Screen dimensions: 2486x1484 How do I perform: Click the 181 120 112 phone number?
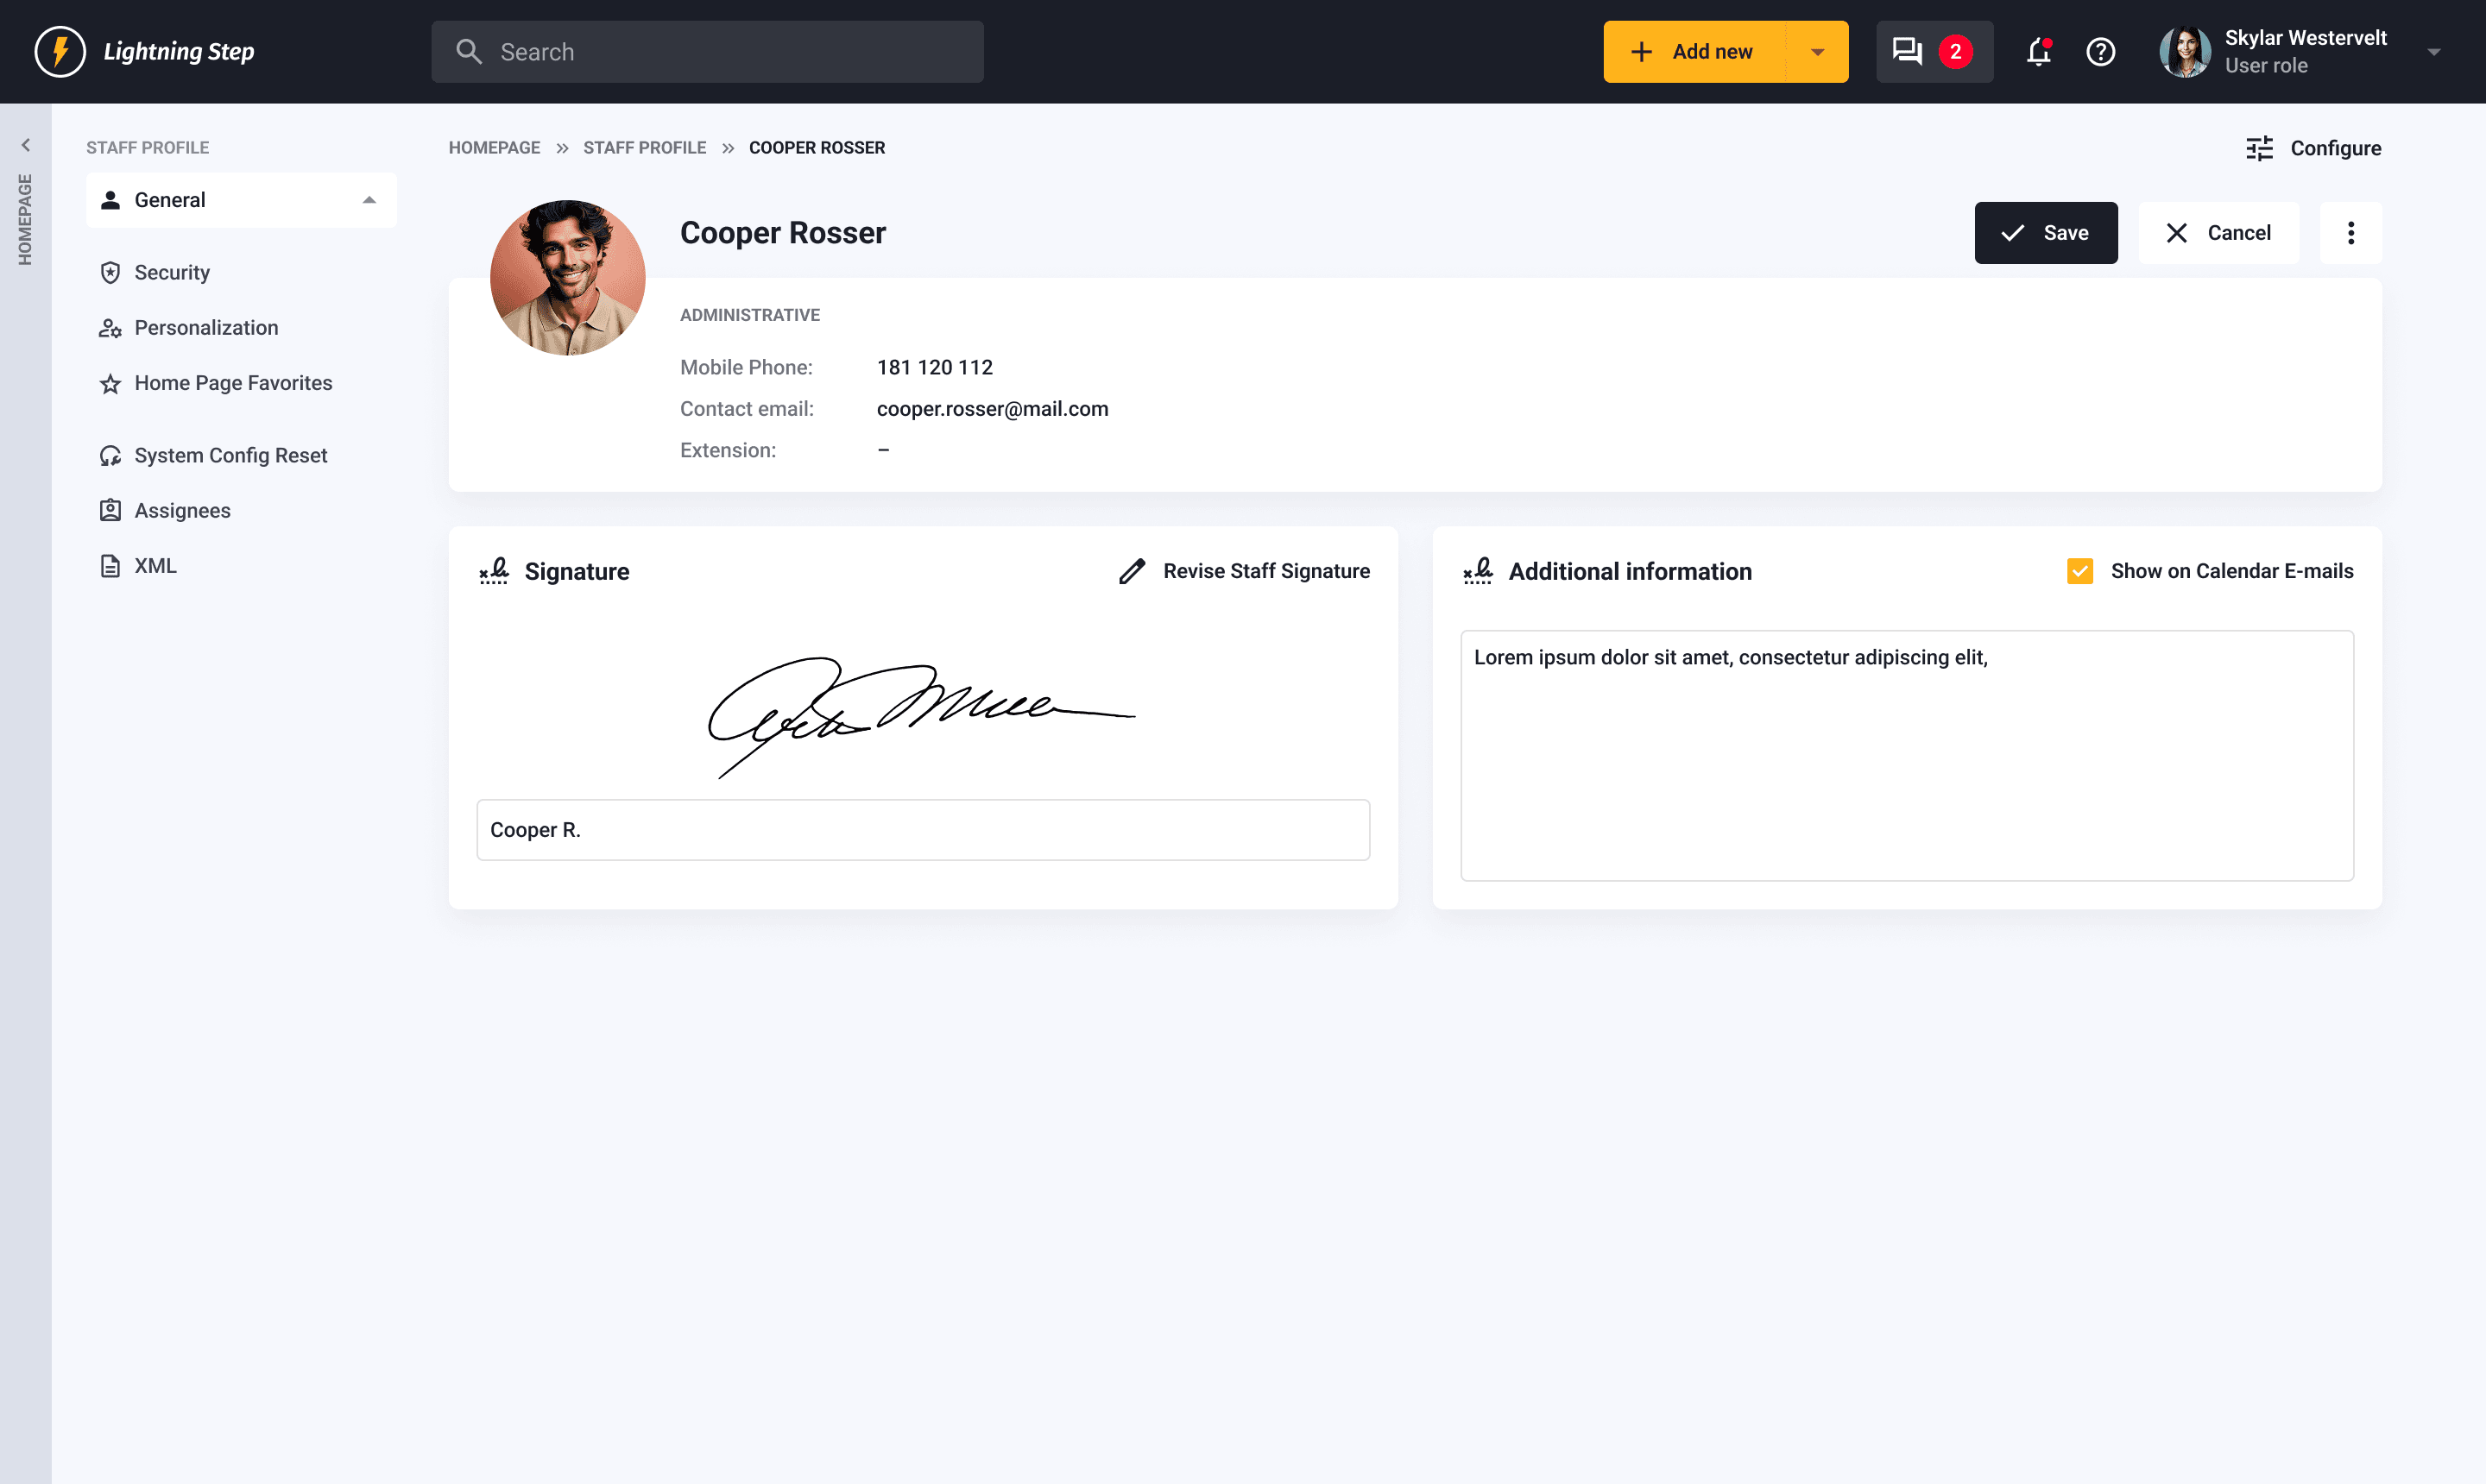pos(934,368)
